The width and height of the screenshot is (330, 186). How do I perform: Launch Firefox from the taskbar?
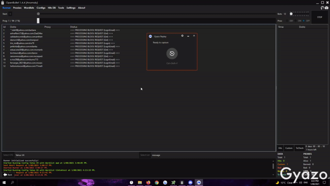(x=148, y=182)
